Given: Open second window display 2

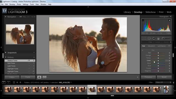Looking at the screenshot, I should pos(9,82).
